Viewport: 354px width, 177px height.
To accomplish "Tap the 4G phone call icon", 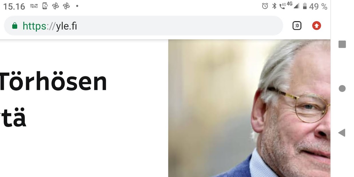I will click(x=283, y=6).
